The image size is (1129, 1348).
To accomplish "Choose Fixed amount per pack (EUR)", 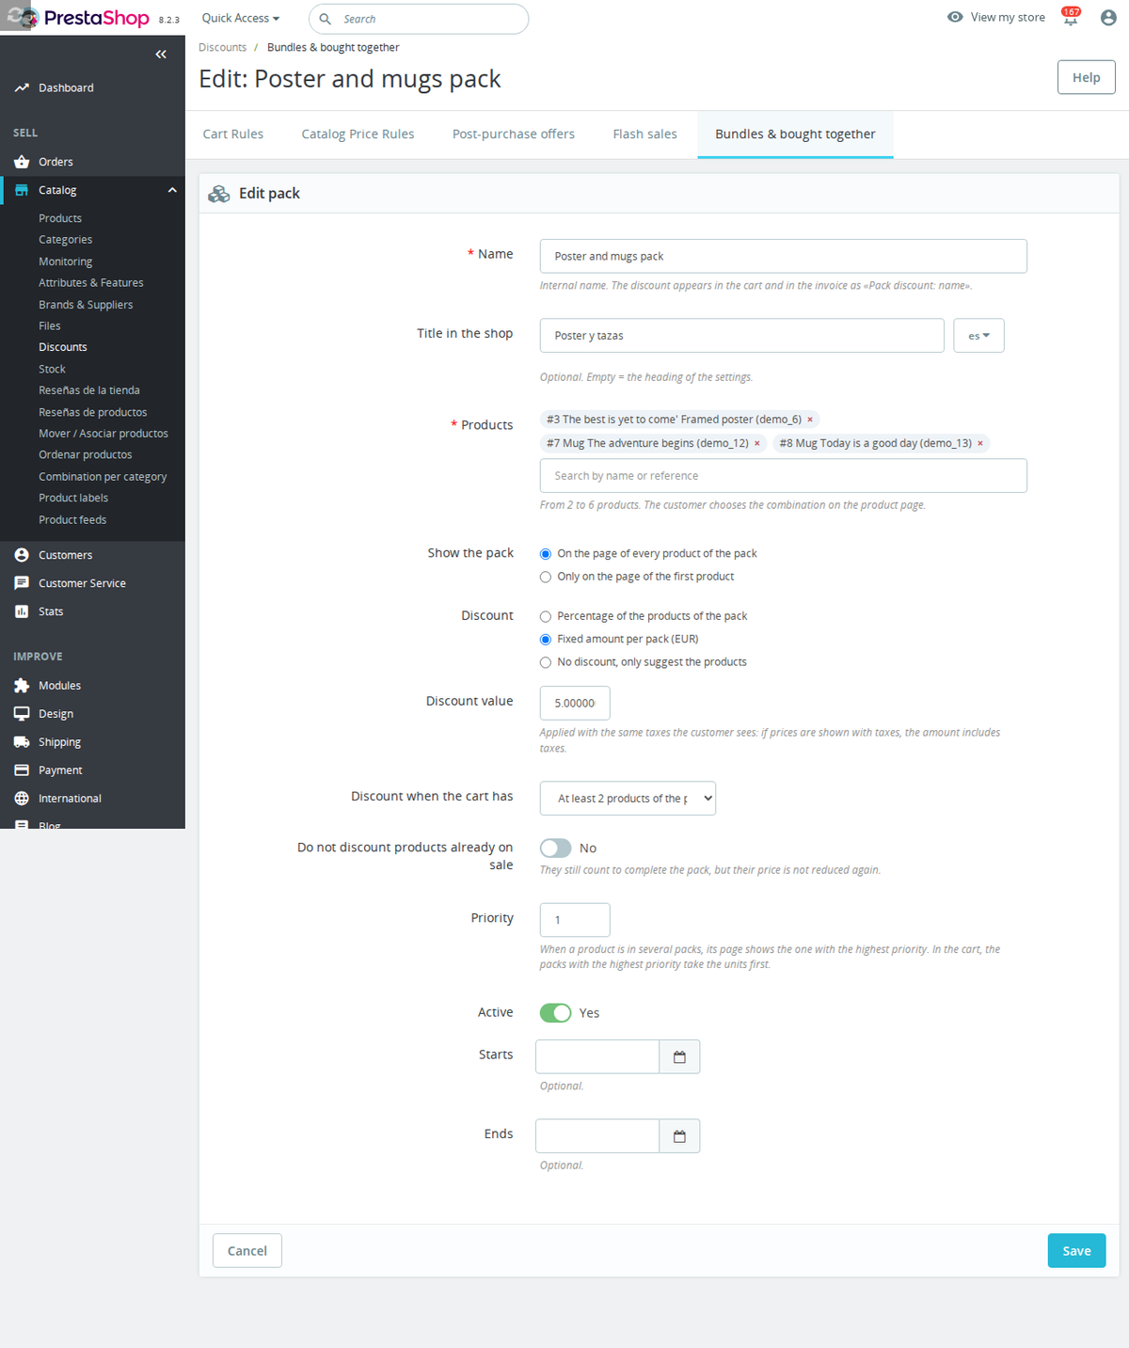I will click(546, 640).
